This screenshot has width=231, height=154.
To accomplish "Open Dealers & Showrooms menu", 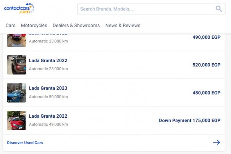I will [x=76, y=26].
